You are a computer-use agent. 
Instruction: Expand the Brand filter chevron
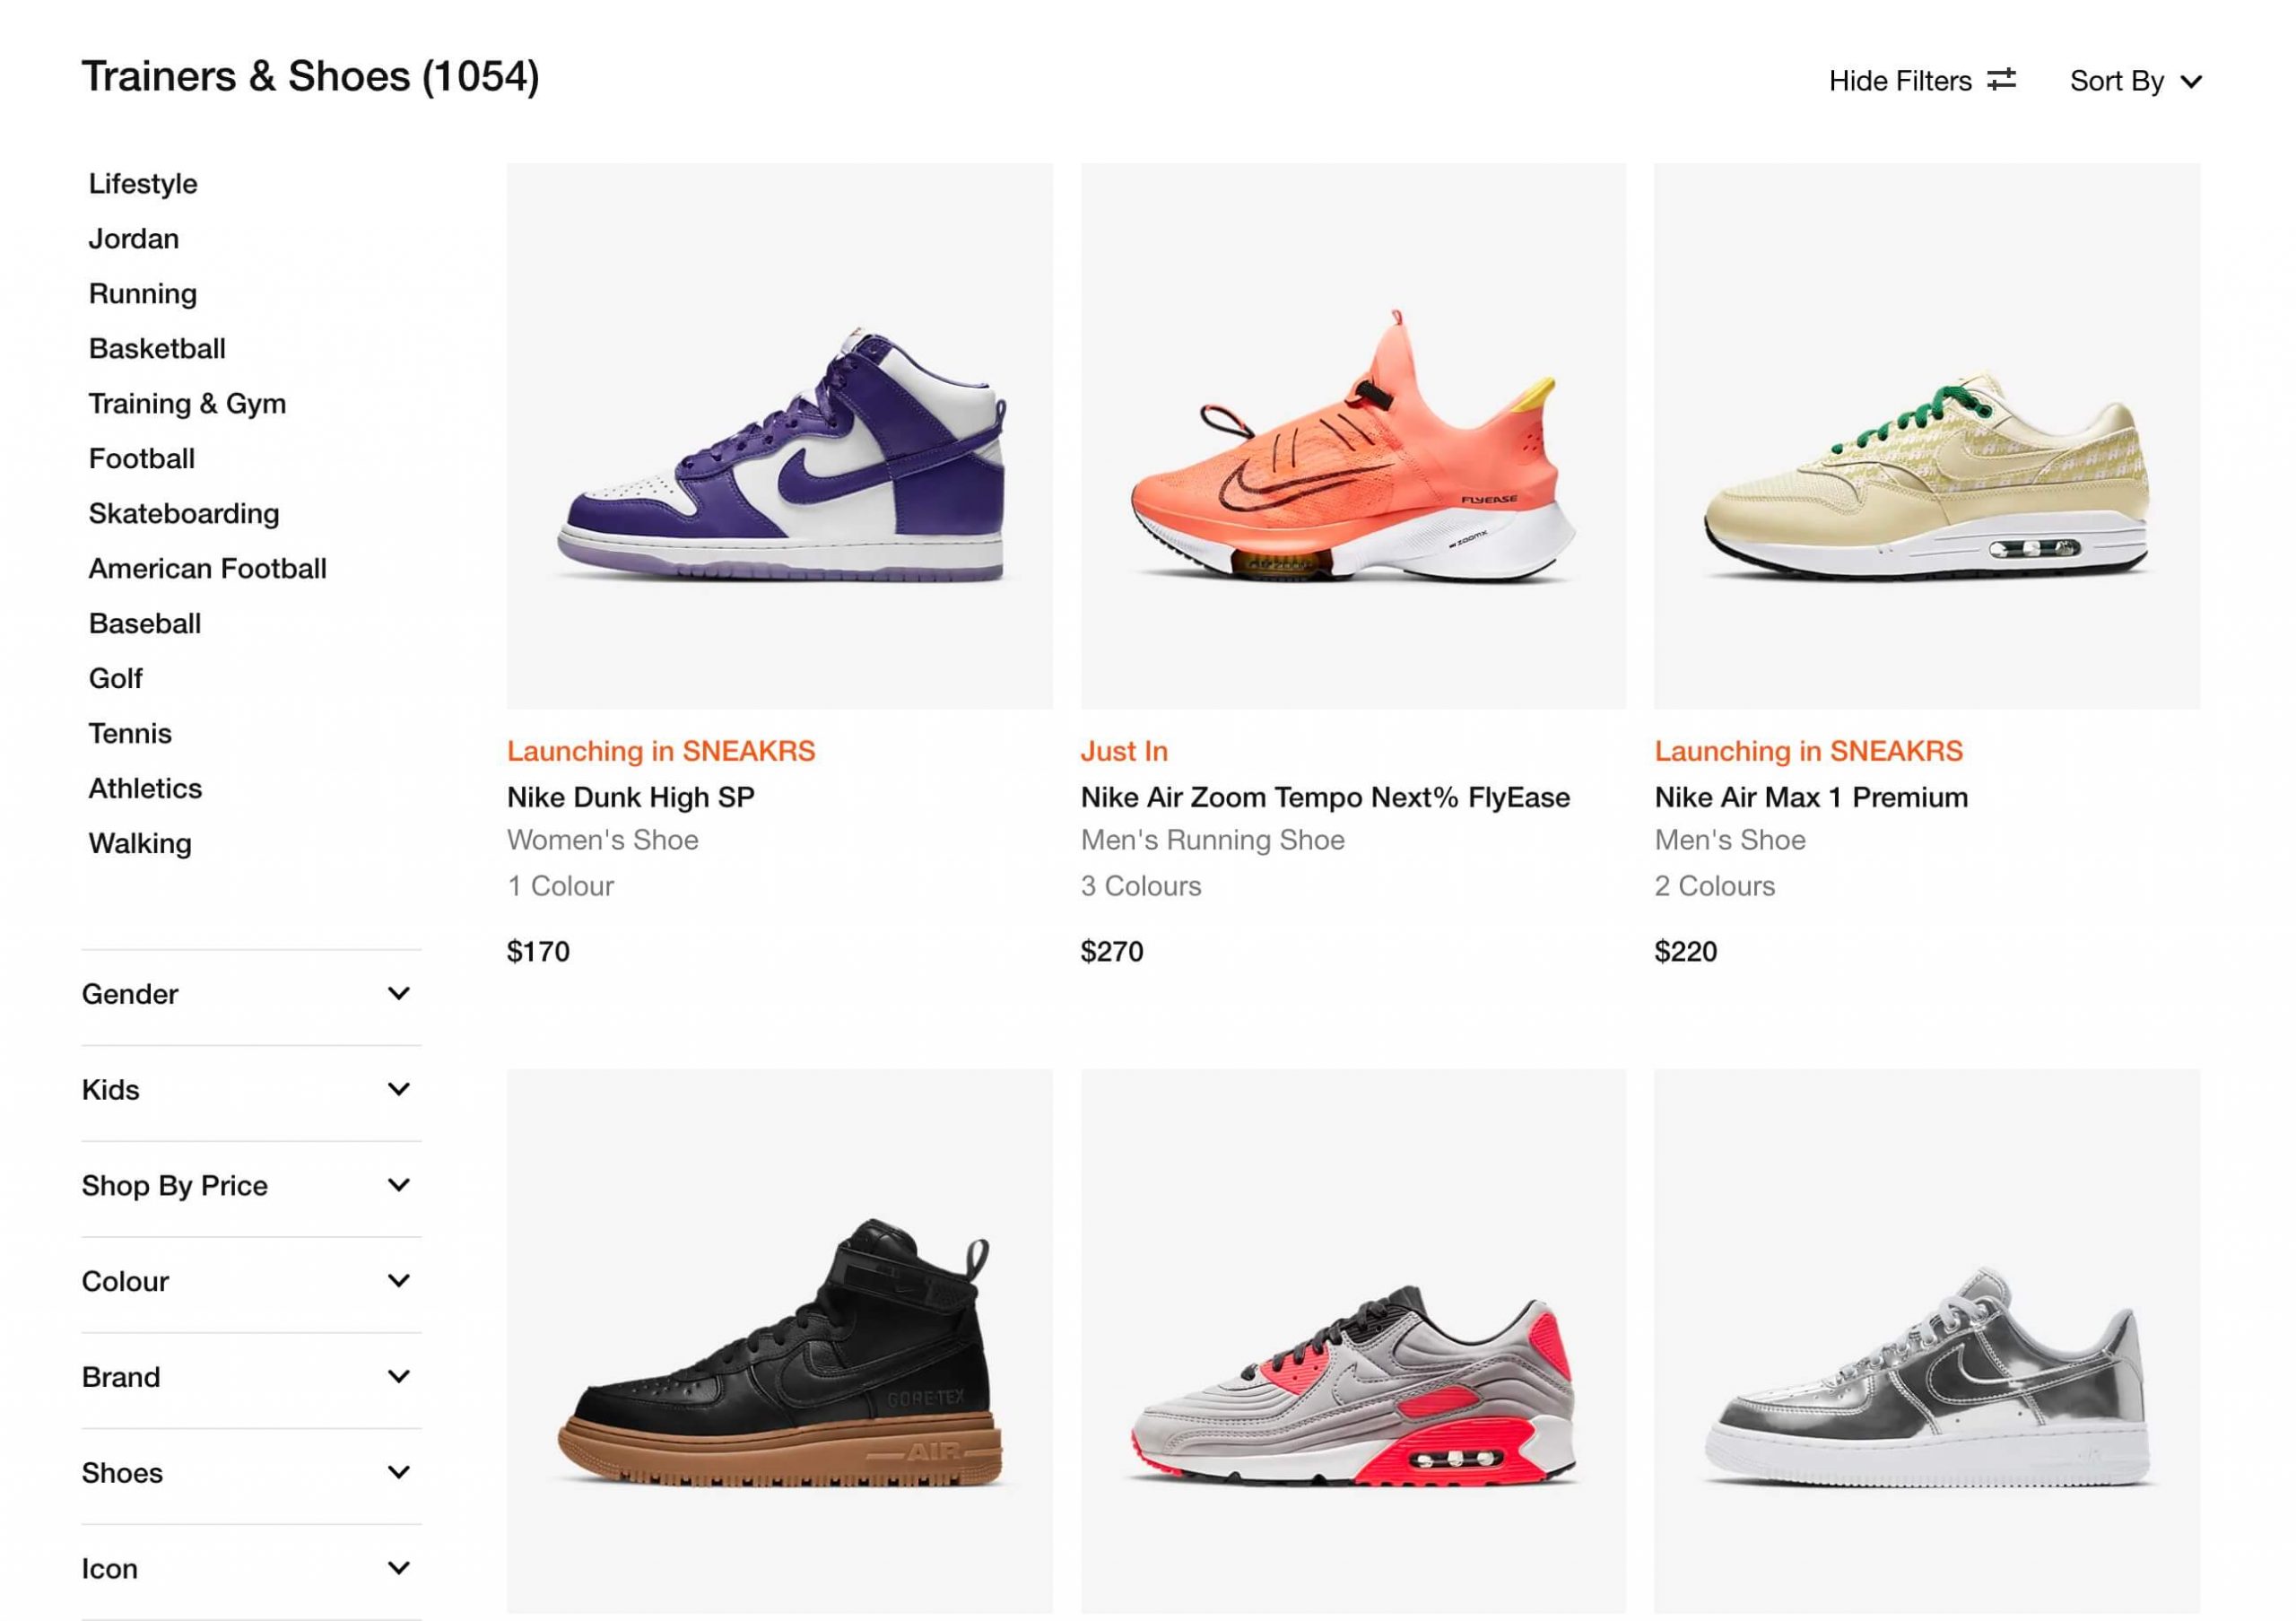[398, 1377]
